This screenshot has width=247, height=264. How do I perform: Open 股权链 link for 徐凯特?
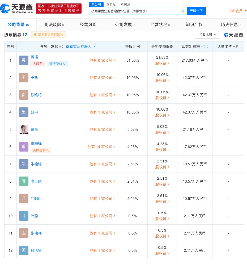162,98
